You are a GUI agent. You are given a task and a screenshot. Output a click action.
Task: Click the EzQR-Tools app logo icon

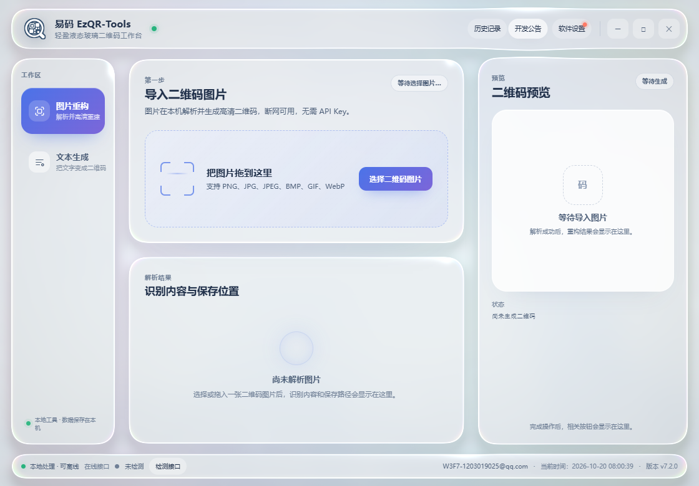tap(35, 29)
